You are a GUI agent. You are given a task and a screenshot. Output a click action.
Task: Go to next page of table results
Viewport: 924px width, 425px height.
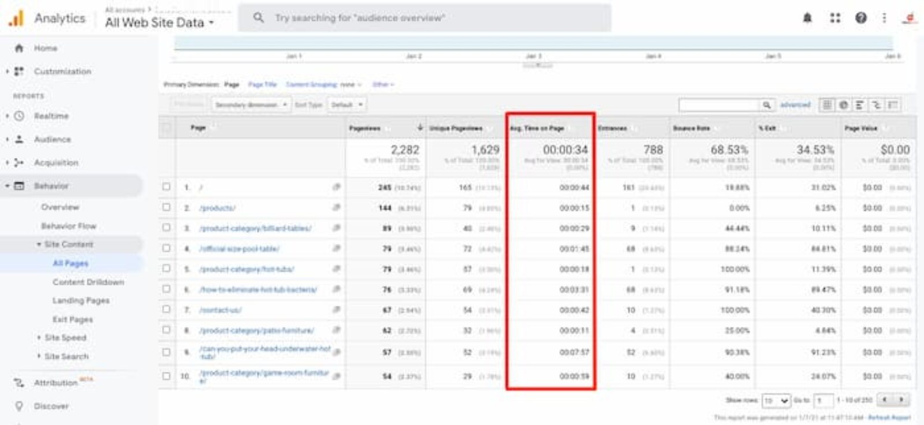pyautogui.click(x=901, y=400)
